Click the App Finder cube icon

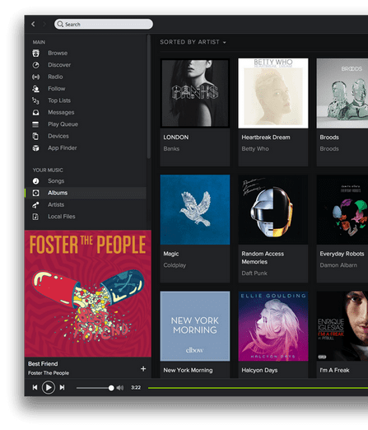tap(35, 148)
